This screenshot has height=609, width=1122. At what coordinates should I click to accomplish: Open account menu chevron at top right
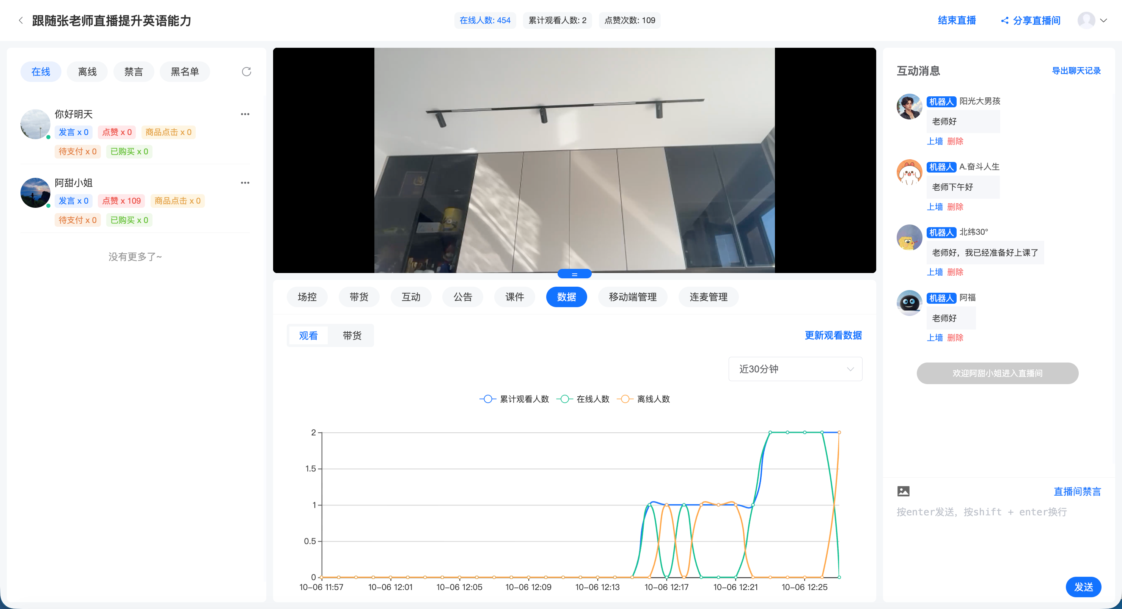pos(1104,20)
